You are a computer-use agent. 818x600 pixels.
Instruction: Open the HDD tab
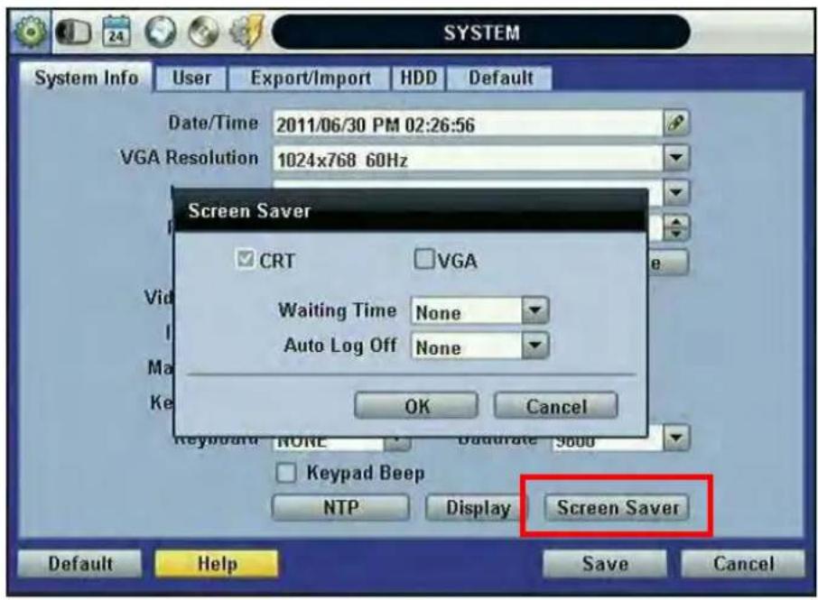[x=418, y=78]
